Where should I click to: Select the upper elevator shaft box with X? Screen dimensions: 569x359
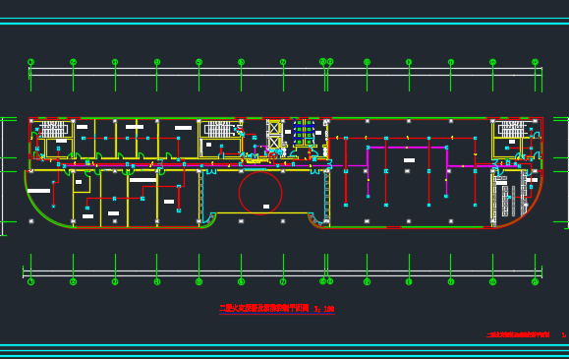(274, 128)
